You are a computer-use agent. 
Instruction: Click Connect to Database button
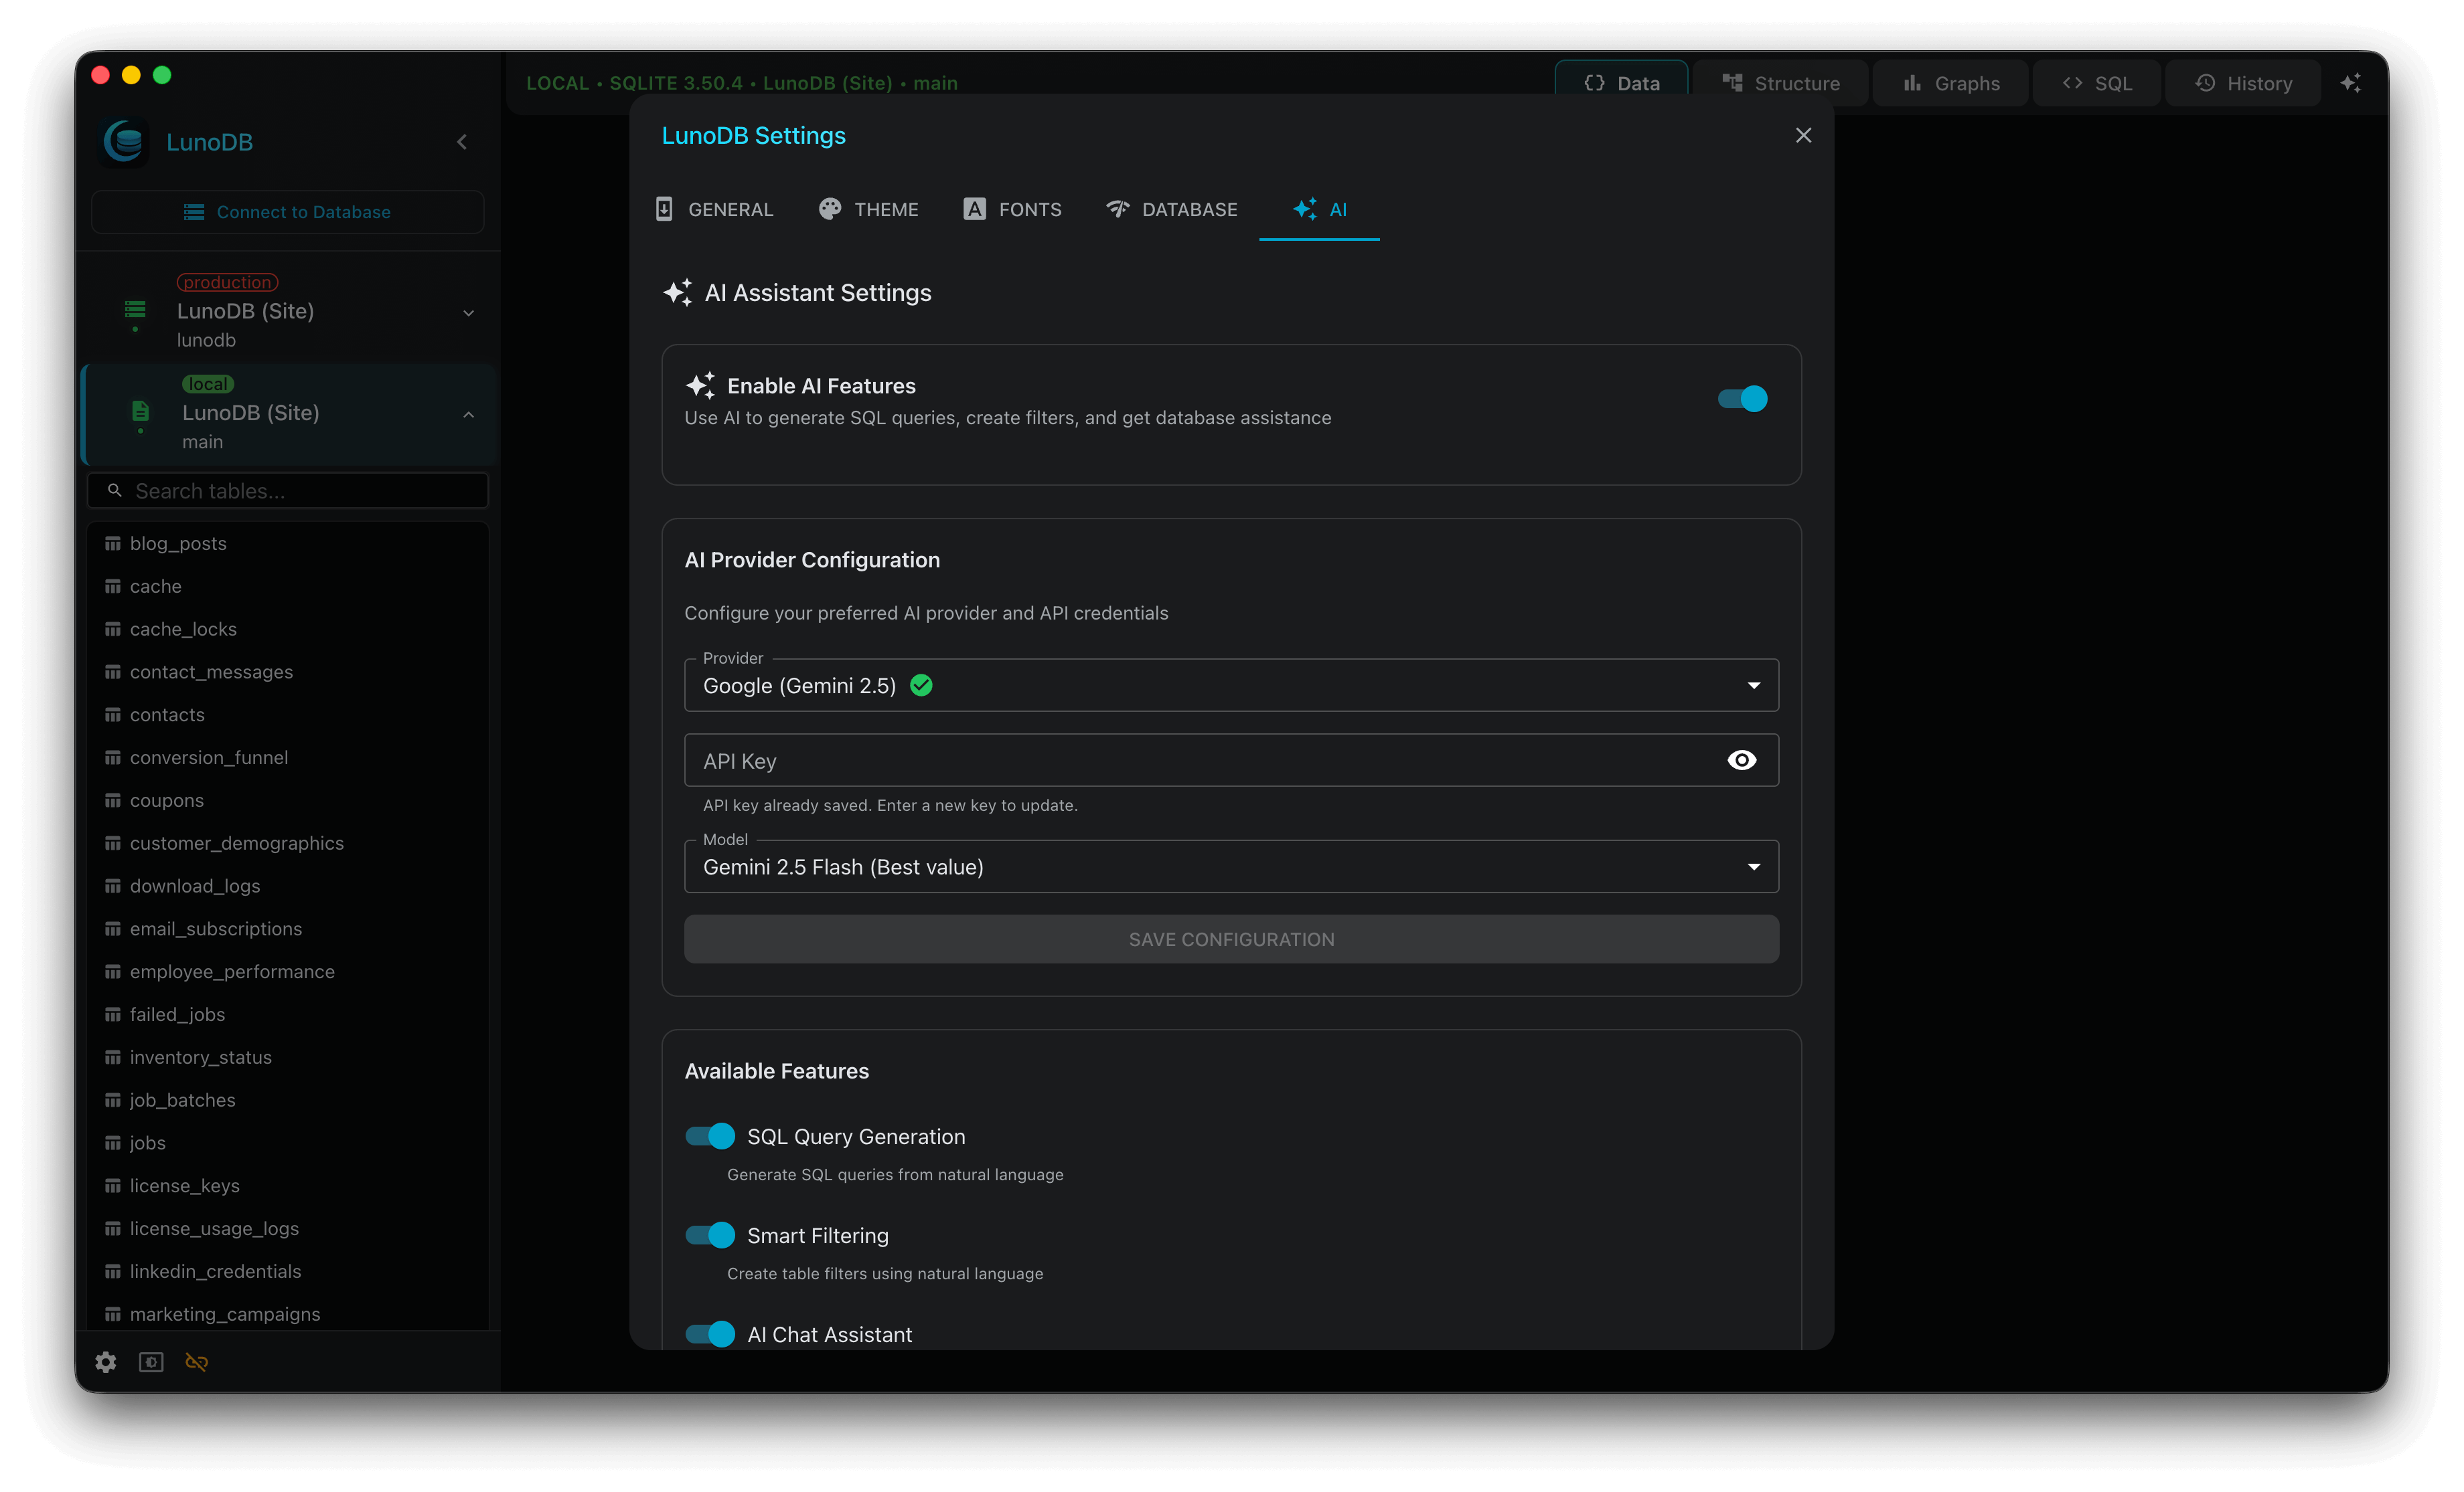point(288,212)
